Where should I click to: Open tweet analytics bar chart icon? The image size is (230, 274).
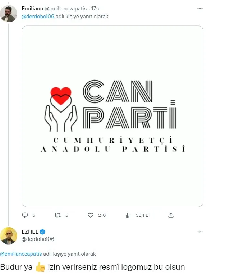click(128, 215)
